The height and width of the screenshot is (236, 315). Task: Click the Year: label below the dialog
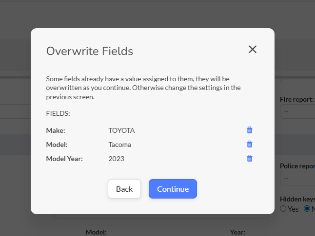tap(237, 232)
